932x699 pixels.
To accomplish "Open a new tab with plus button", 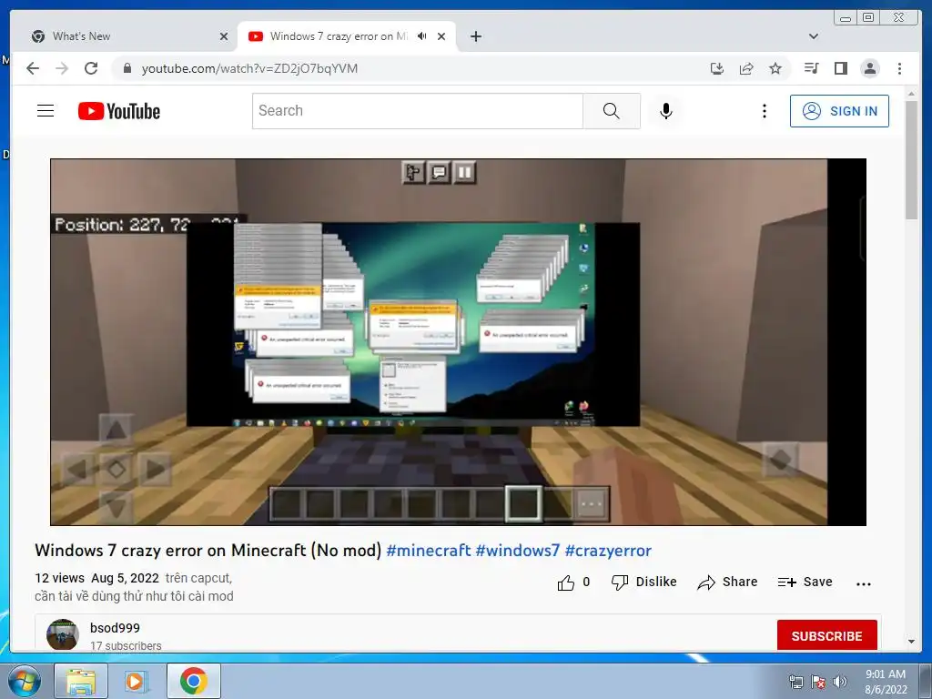I will [475, 36].
